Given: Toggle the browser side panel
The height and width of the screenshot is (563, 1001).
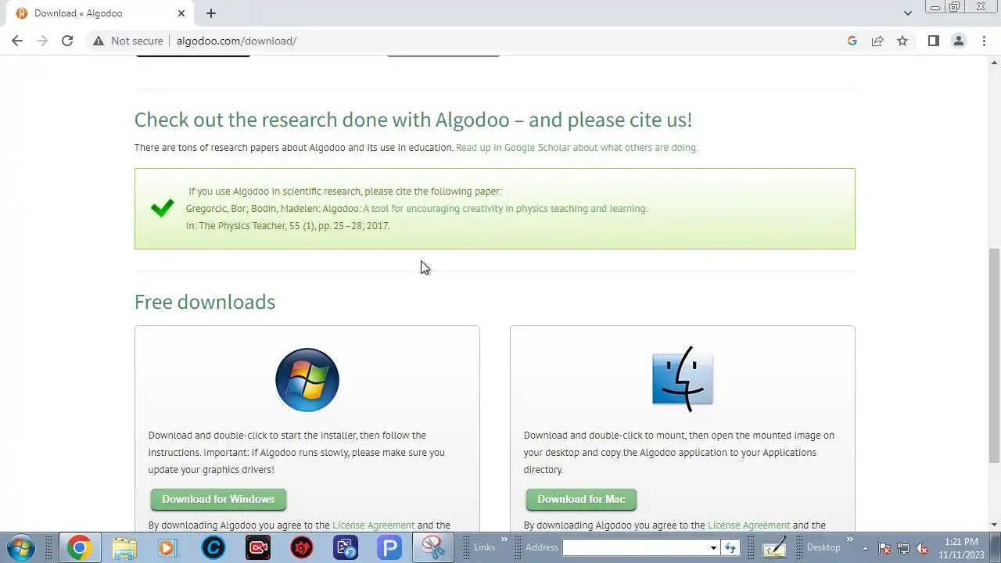Looking at the screenshot, I should click(933, 41).
